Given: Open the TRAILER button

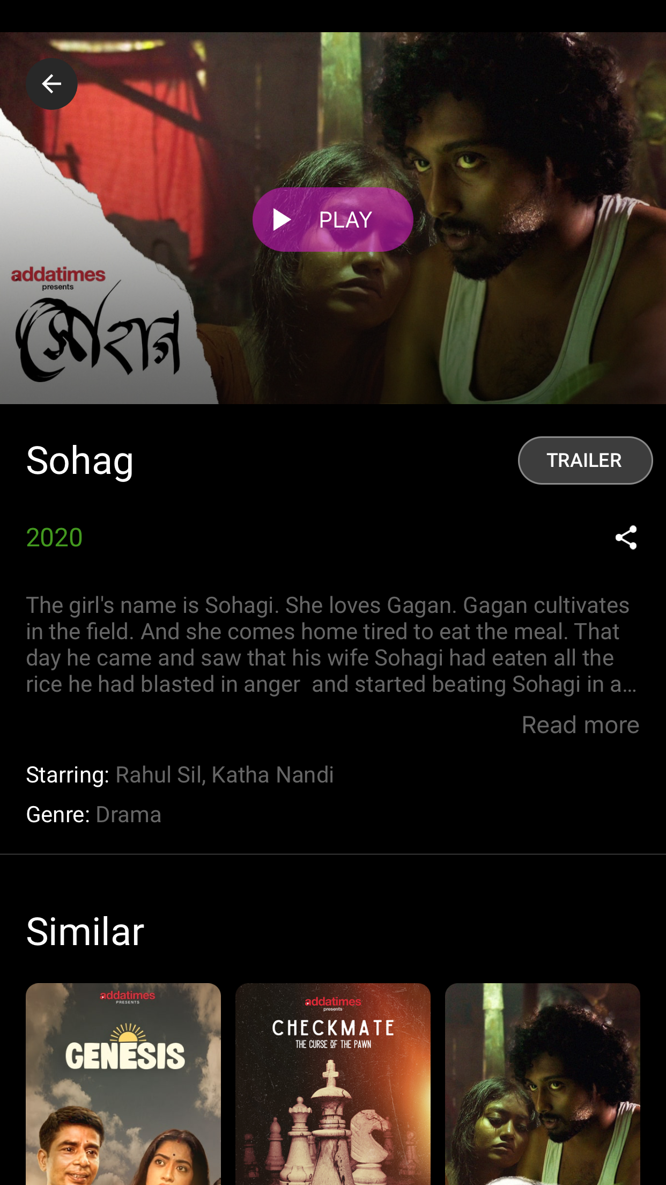Looking at the screenshot, I should (x=585, y=460).
